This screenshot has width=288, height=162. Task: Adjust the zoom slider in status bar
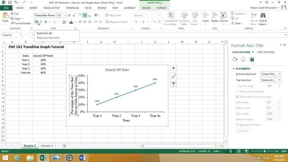(x=265, y=151)
